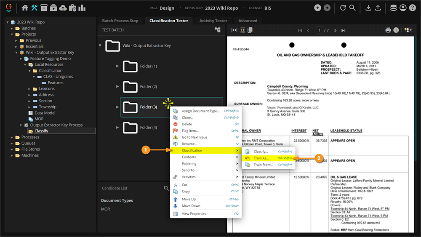Expand Folder (1) in test batch
The image size is (421, 237).
click(117, 66)
